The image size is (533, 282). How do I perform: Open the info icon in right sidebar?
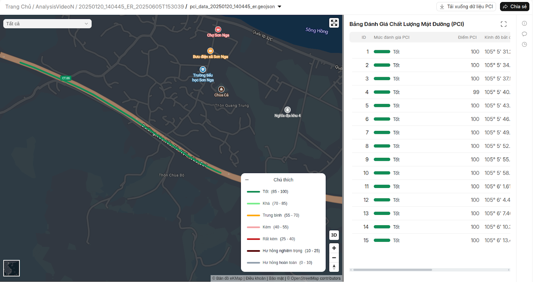pyautogui.click(x=524, y=23)
